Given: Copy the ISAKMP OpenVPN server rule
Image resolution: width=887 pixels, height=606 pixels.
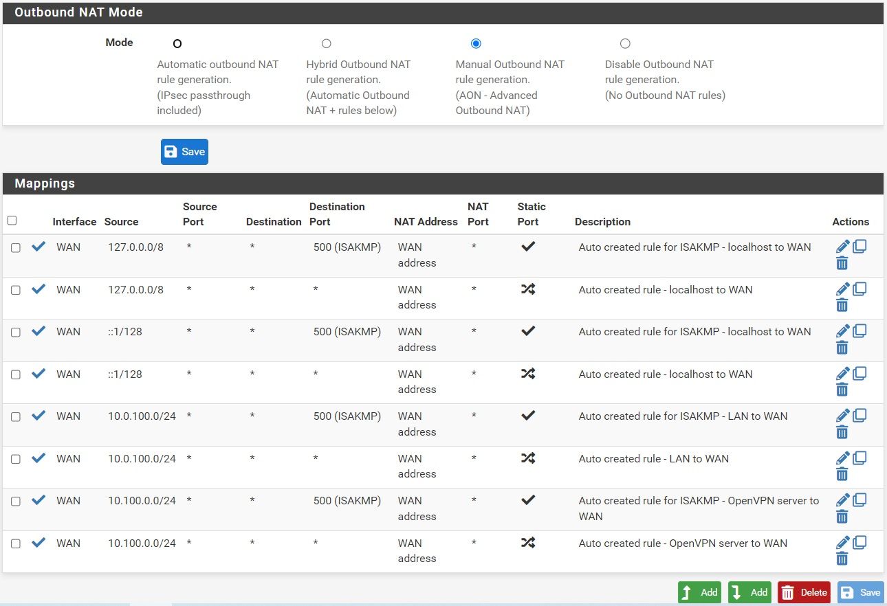Looking at the screenshot, I should tap(859, 500).
